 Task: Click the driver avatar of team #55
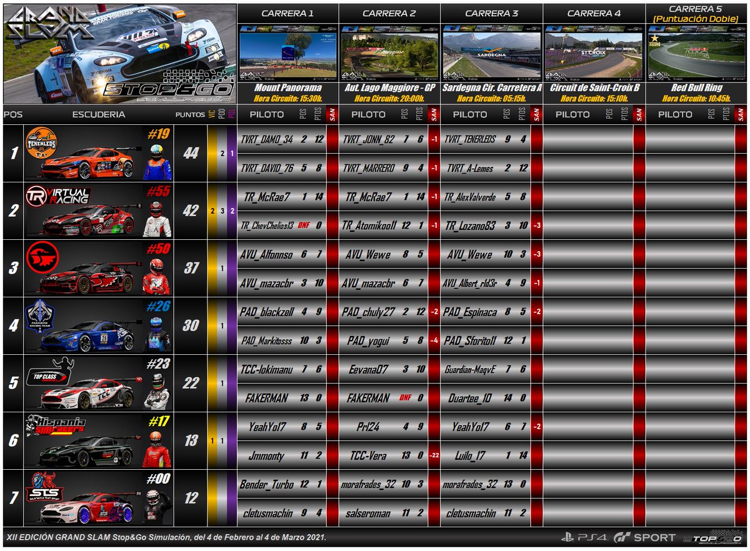(x=157, y=219)
